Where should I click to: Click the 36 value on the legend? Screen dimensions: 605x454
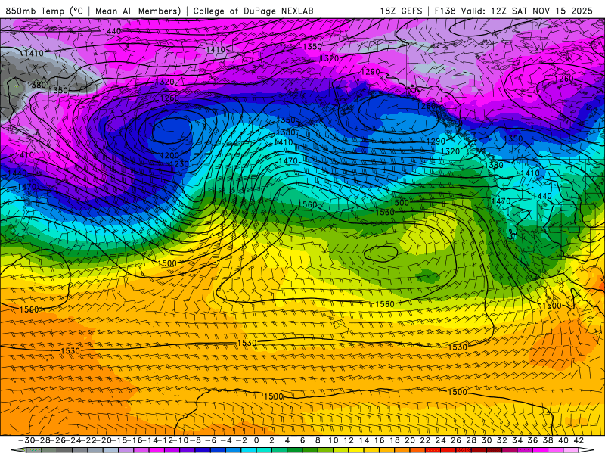pyautogui.click(x=532, y=440)
